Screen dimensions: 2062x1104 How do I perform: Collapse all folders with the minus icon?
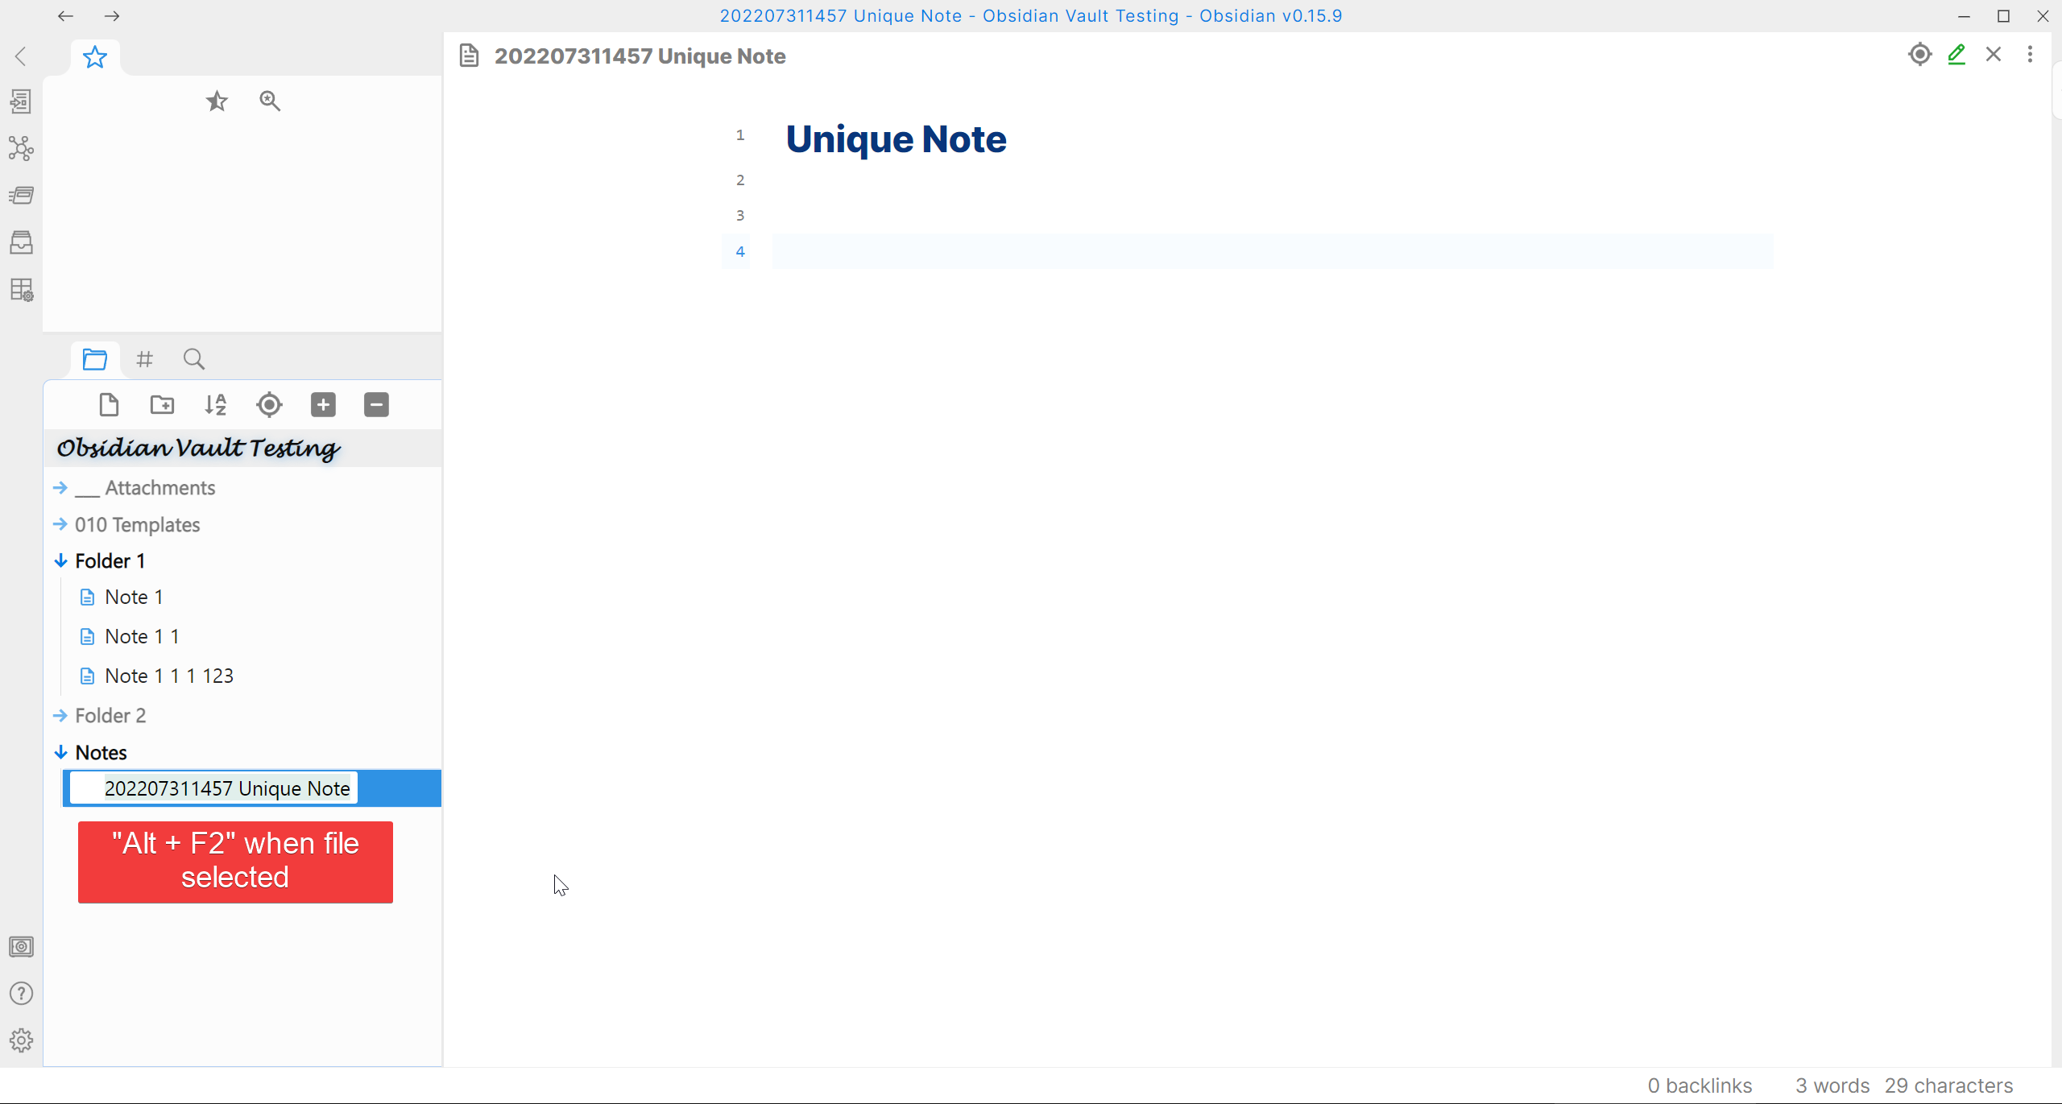click(x=376, y=404)
